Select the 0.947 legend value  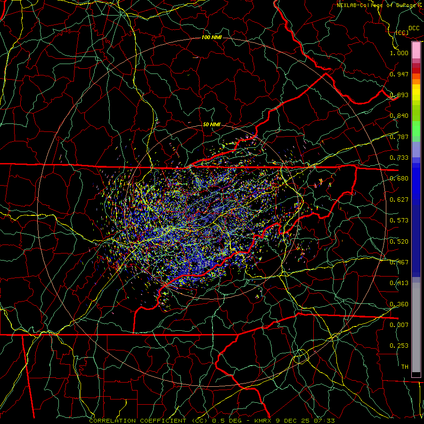tap(399, 74)
